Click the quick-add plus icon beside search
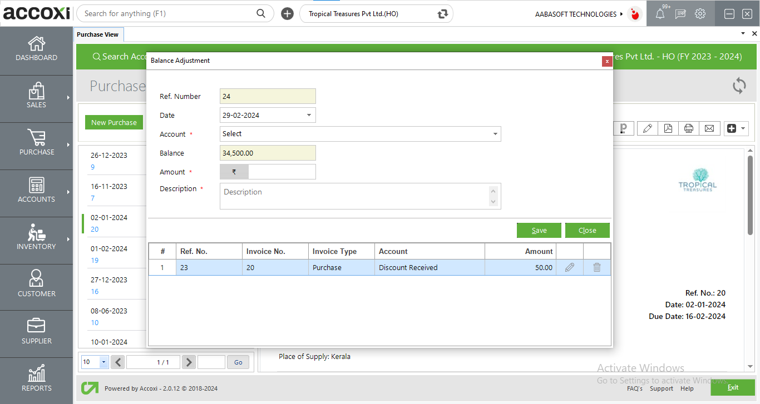This screenshot has height=404, width=760. pyautogui.click(x=287, y=14)
